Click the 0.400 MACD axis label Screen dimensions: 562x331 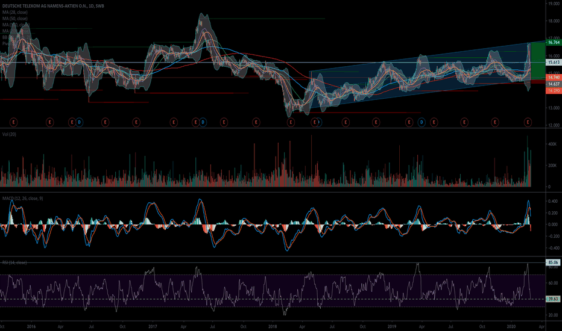coord(554,201)
